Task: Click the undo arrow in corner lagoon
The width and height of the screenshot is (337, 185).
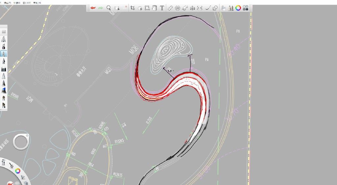Action: click(x=10, y=183)
